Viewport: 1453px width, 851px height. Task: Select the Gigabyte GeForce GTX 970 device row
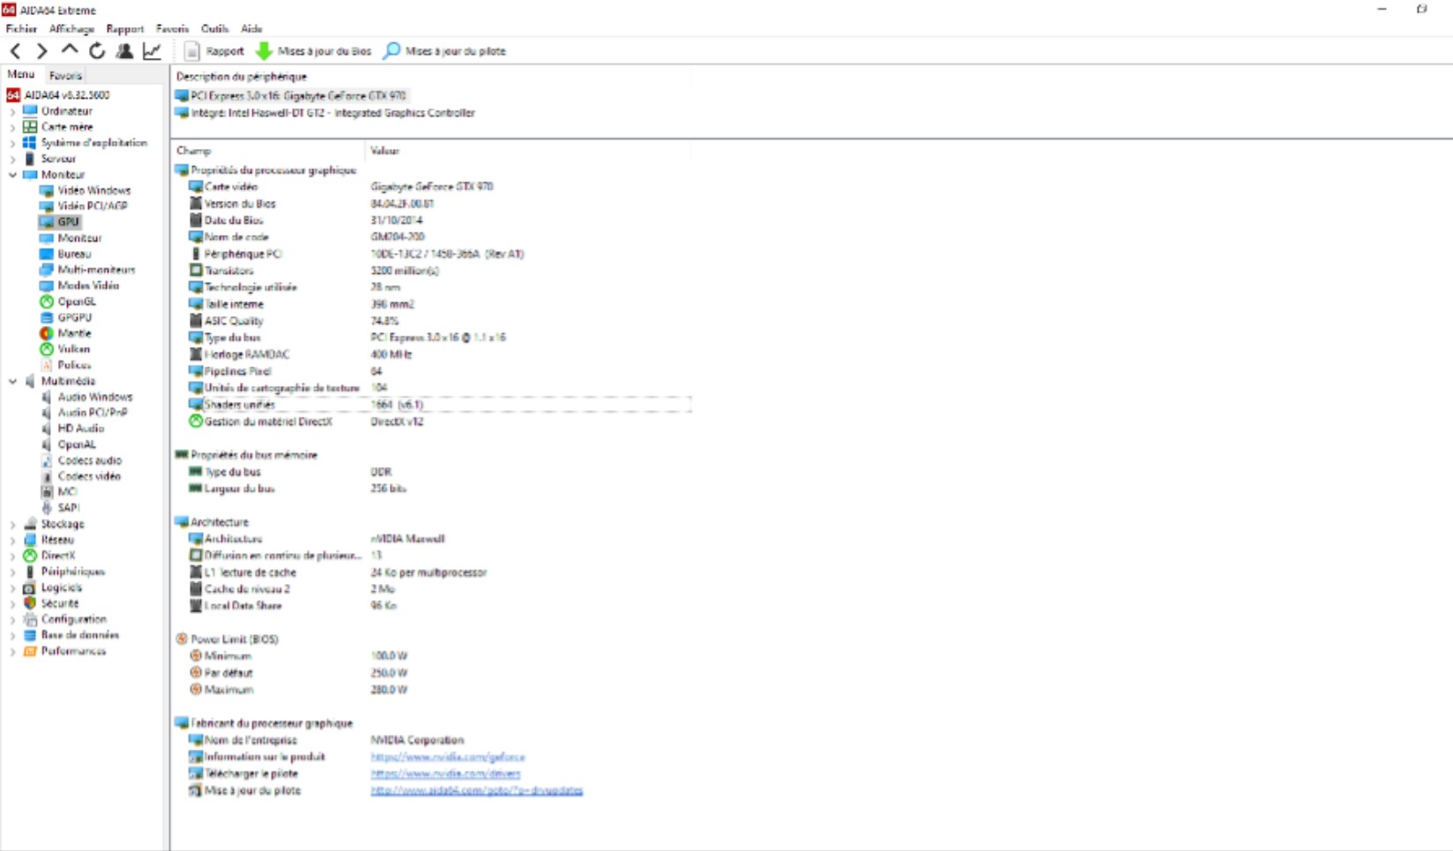pos(292,96)
